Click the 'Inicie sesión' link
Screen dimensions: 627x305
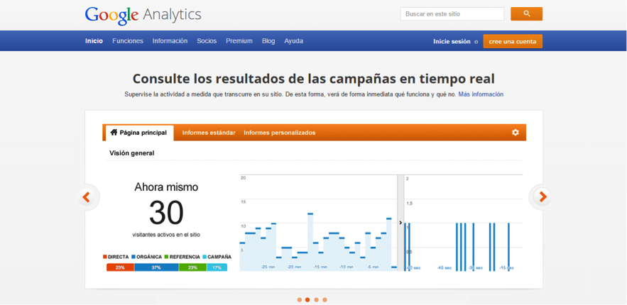[452, 41]
